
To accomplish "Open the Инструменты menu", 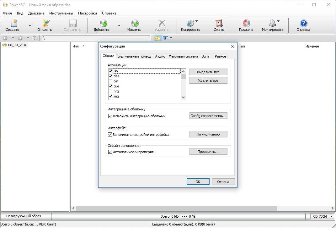I will pos(61,13).
